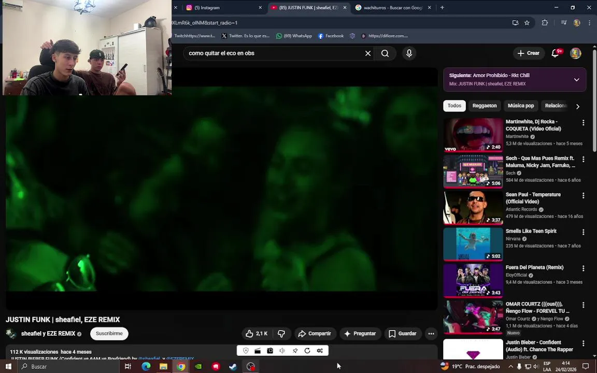Click the clapperboard icon in floating toolbar
This screenshot has height=373, width=597.
pos(258,351)
